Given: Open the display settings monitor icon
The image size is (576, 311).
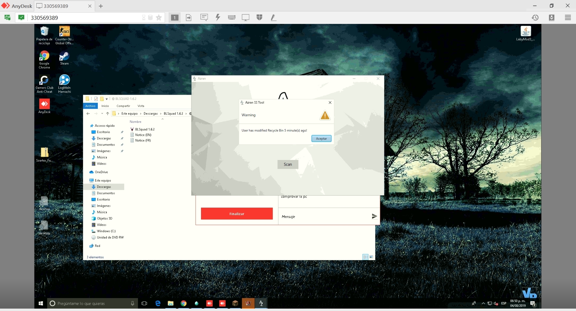Looking at the screenshot, I should pos(245,18).
